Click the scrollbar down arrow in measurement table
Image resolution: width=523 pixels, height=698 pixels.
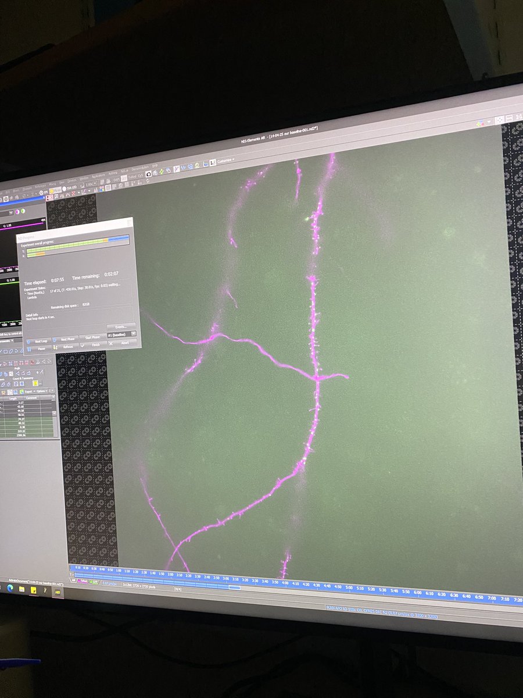pyautogui.click(x=54, y=413)
